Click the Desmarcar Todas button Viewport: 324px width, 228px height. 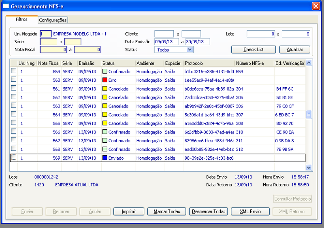[x=209, y=211]
